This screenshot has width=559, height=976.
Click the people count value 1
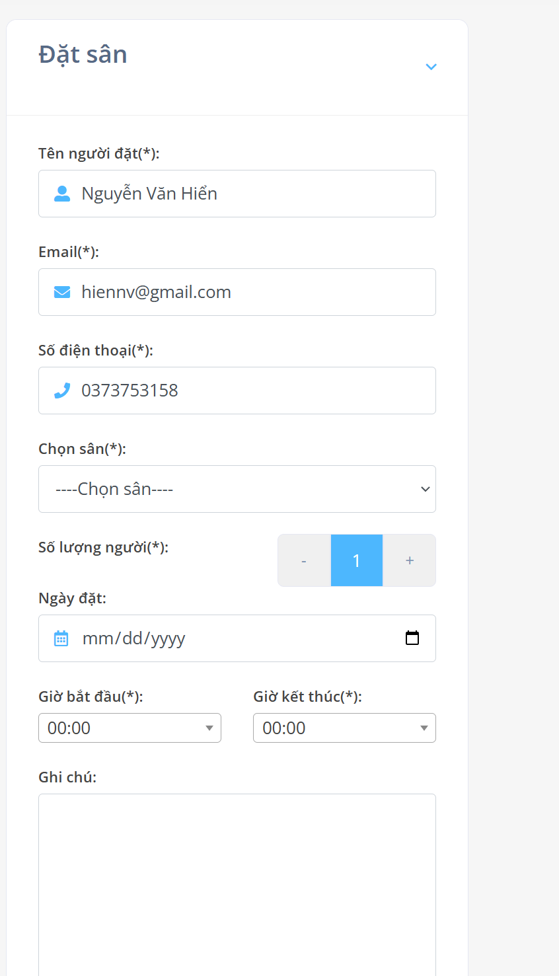[357, 560]
